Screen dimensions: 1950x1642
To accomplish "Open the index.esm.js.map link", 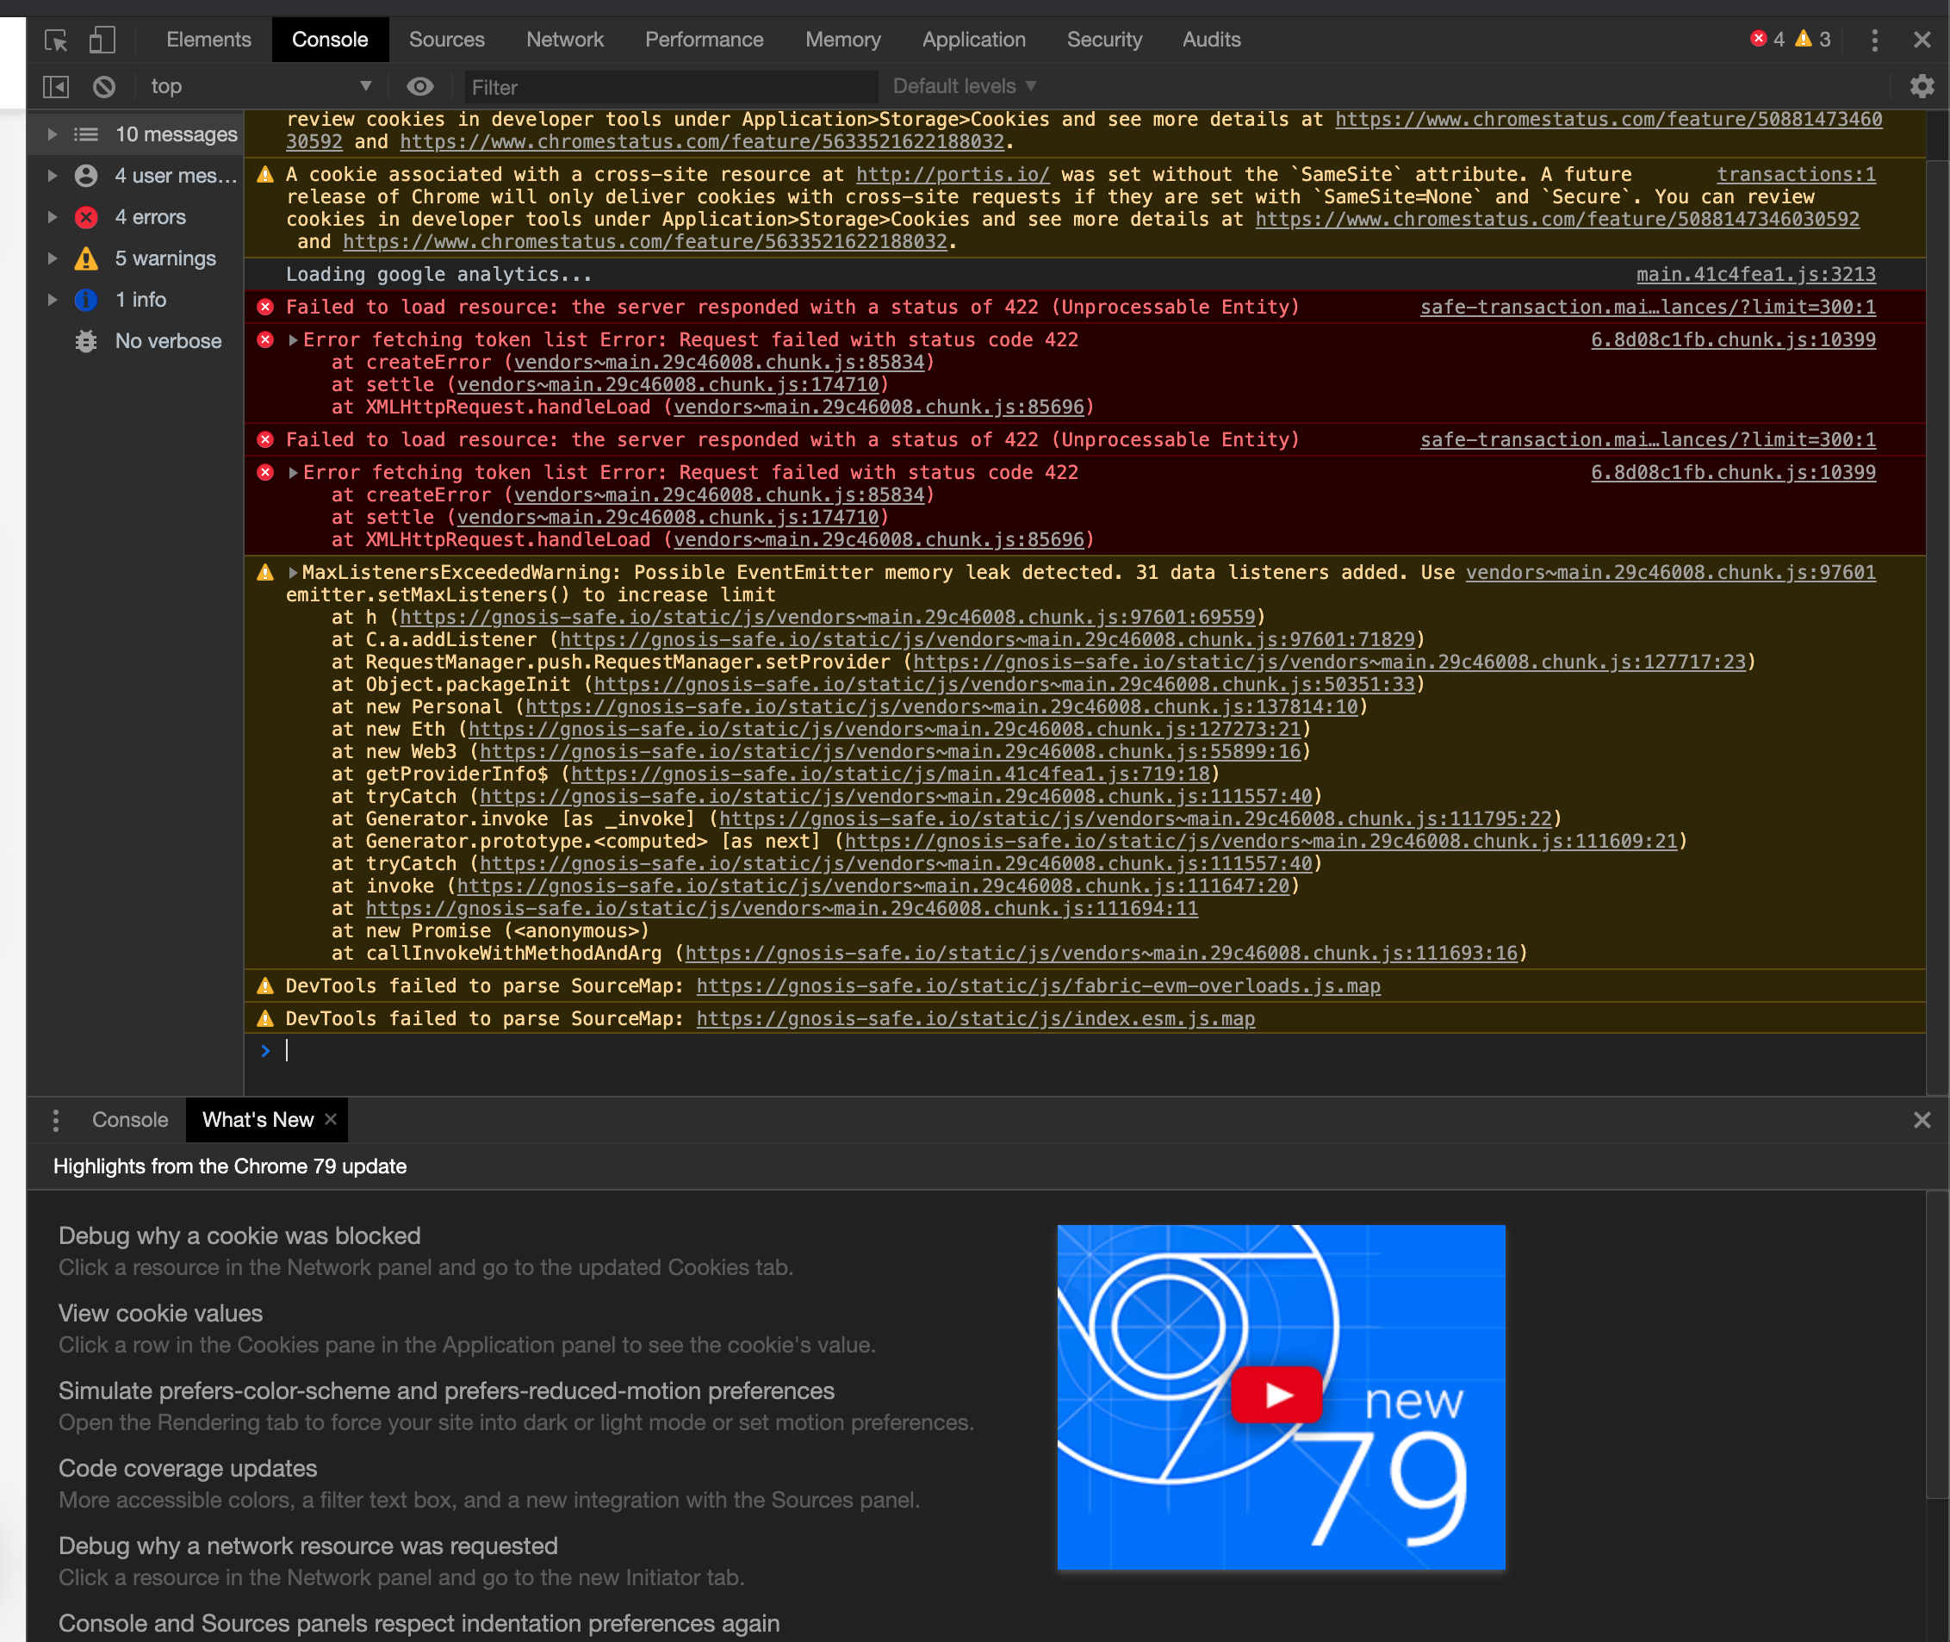I will pyautogui.click(x=976, y=1019).
